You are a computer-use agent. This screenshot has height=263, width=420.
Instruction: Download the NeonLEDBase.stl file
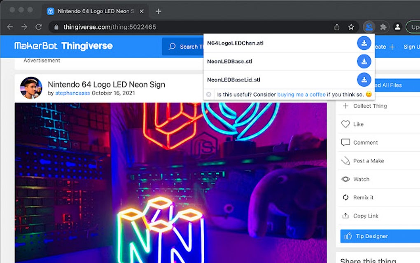(364, 61)
